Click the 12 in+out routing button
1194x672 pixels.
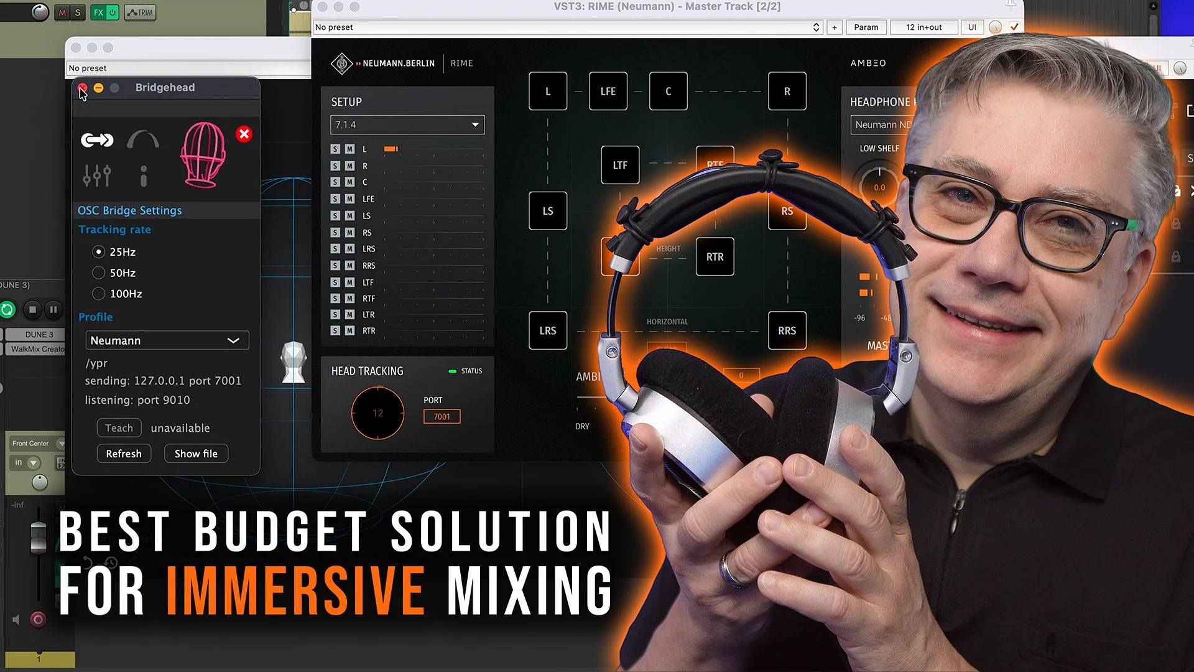pyautogui.click(x=924, y=27)
